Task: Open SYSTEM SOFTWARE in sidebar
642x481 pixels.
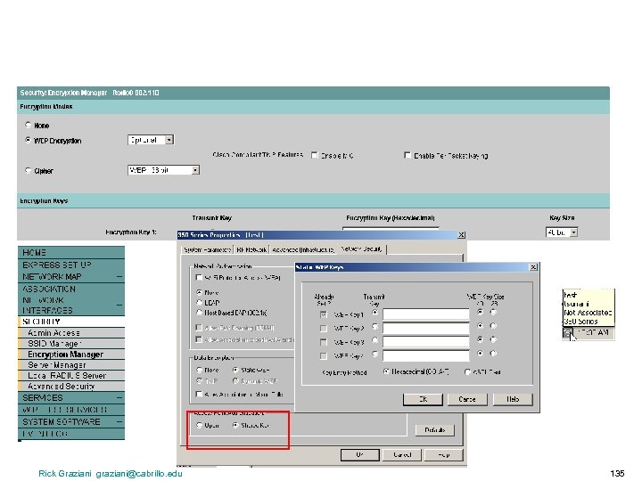Action: click(71, 421)
